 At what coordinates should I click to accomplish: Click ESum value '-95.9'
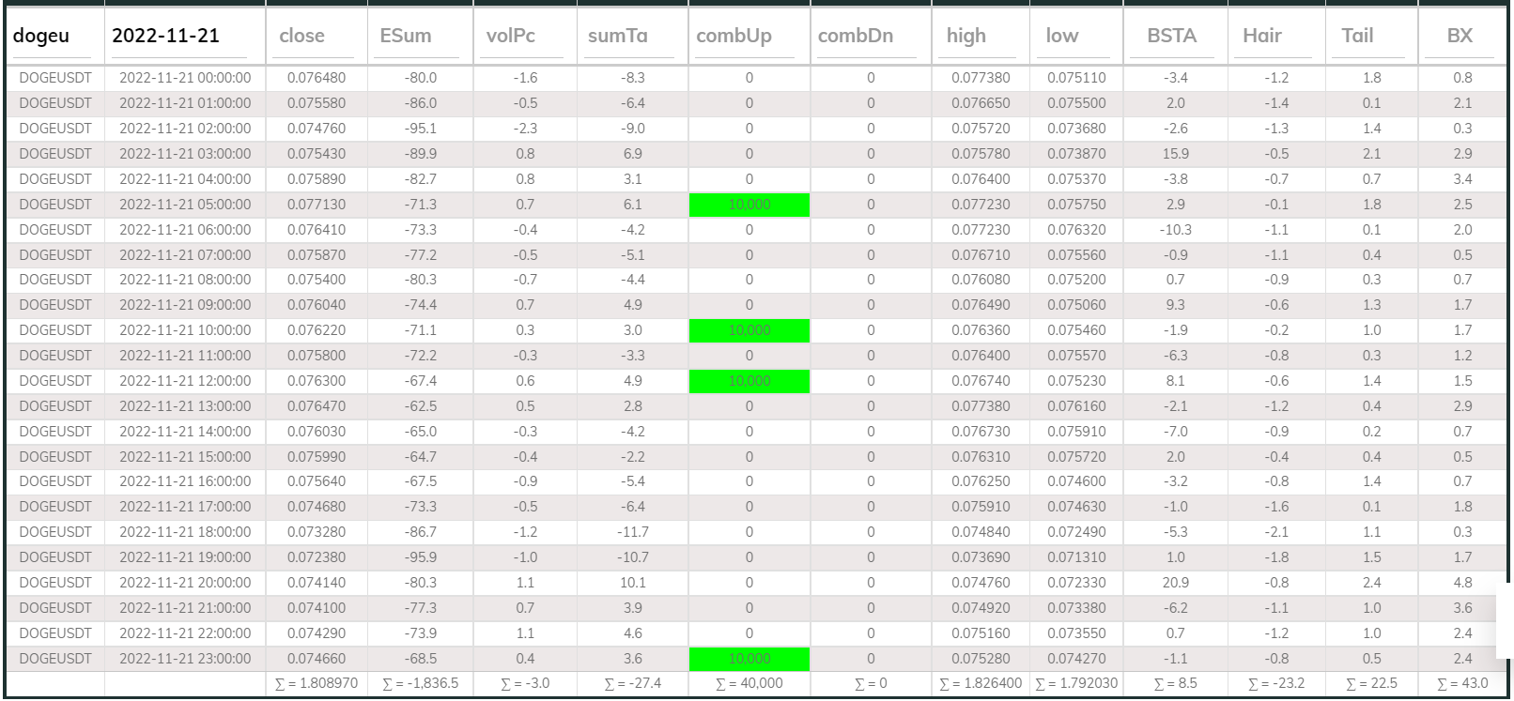421,557
